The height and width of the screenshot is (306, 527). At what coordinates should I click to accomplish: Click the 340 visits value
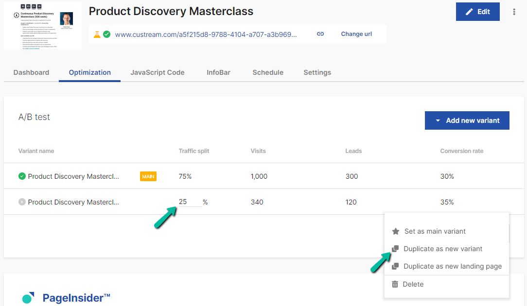(x=257, y=202)
